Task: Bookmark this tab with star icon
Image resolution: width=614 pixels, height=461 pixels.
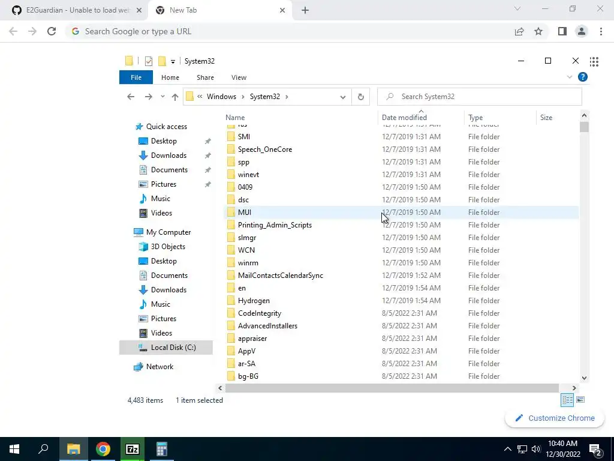Action: pos(538,31)
